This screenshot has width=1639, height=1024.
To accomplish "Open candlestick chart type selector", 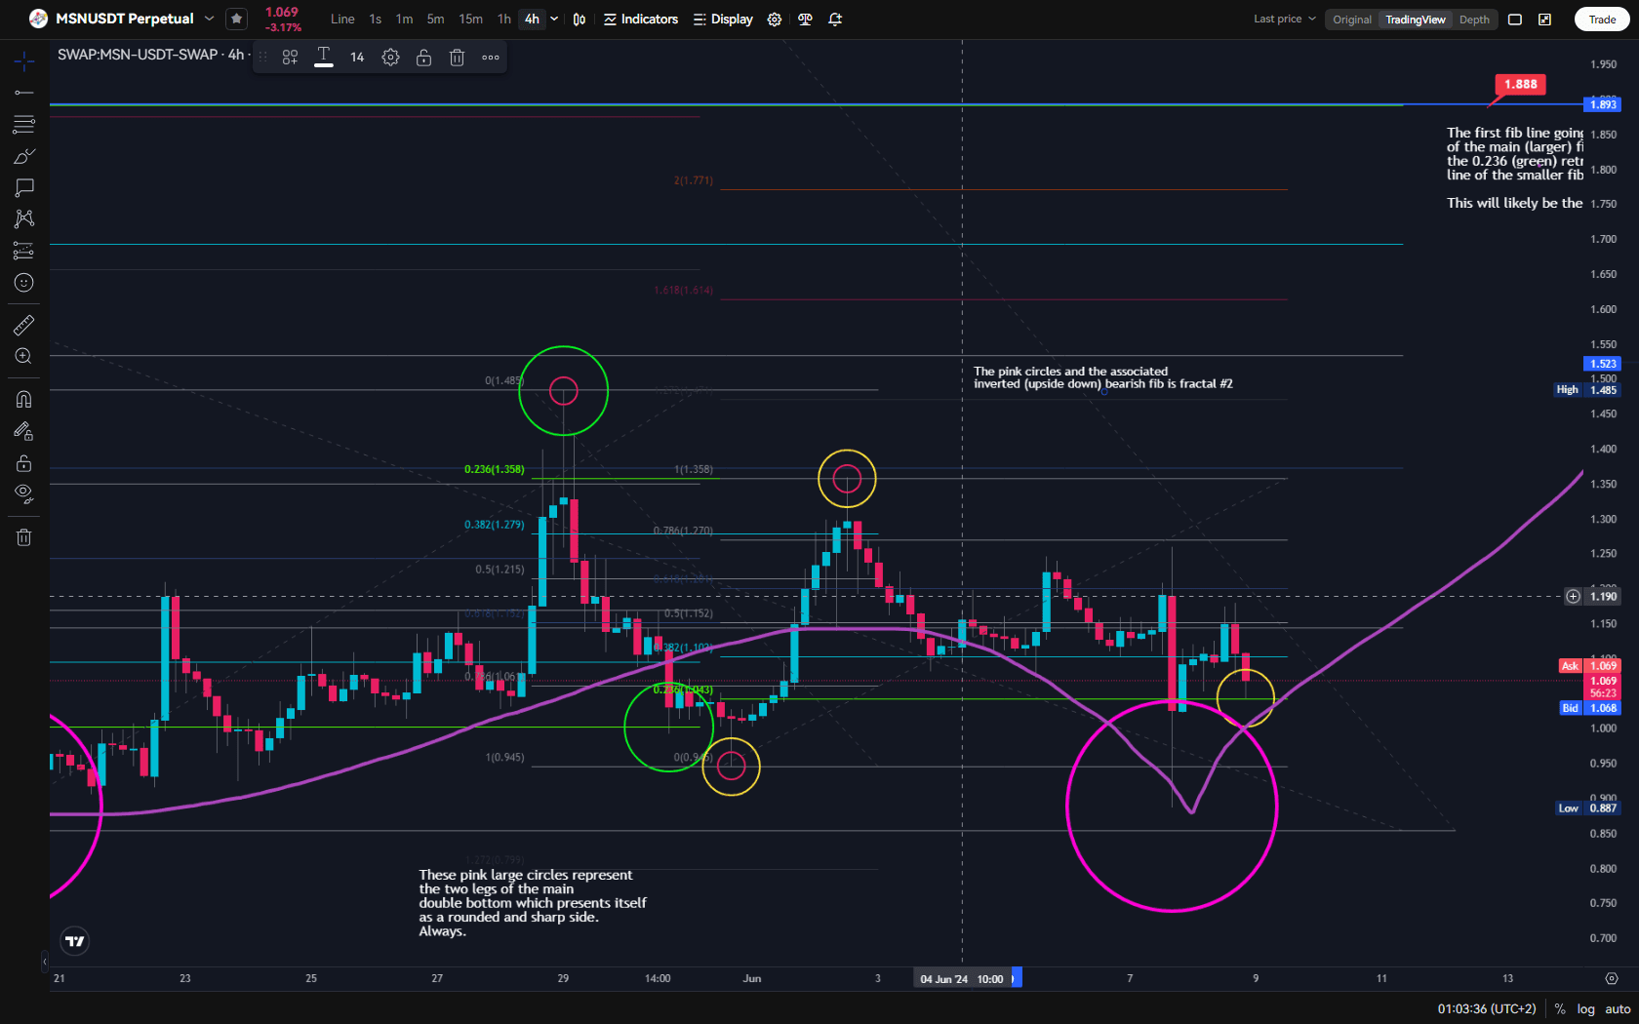I will coord(580,19).
